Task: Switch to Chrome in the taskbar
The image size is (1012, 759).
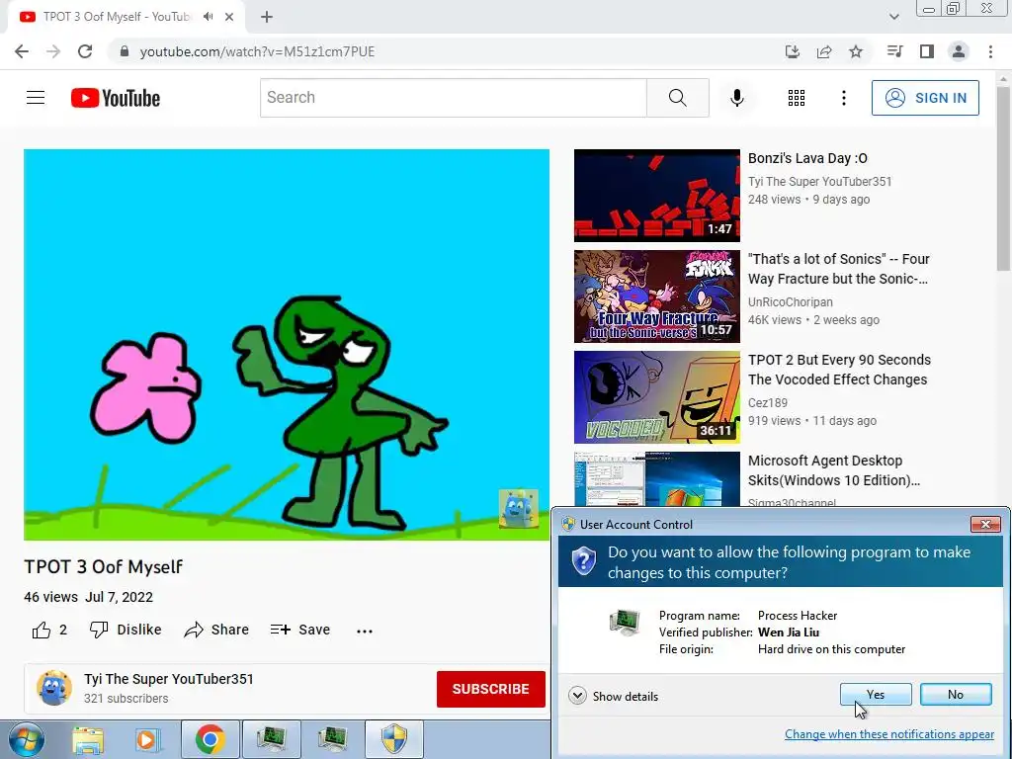Action: coord(210,739)
